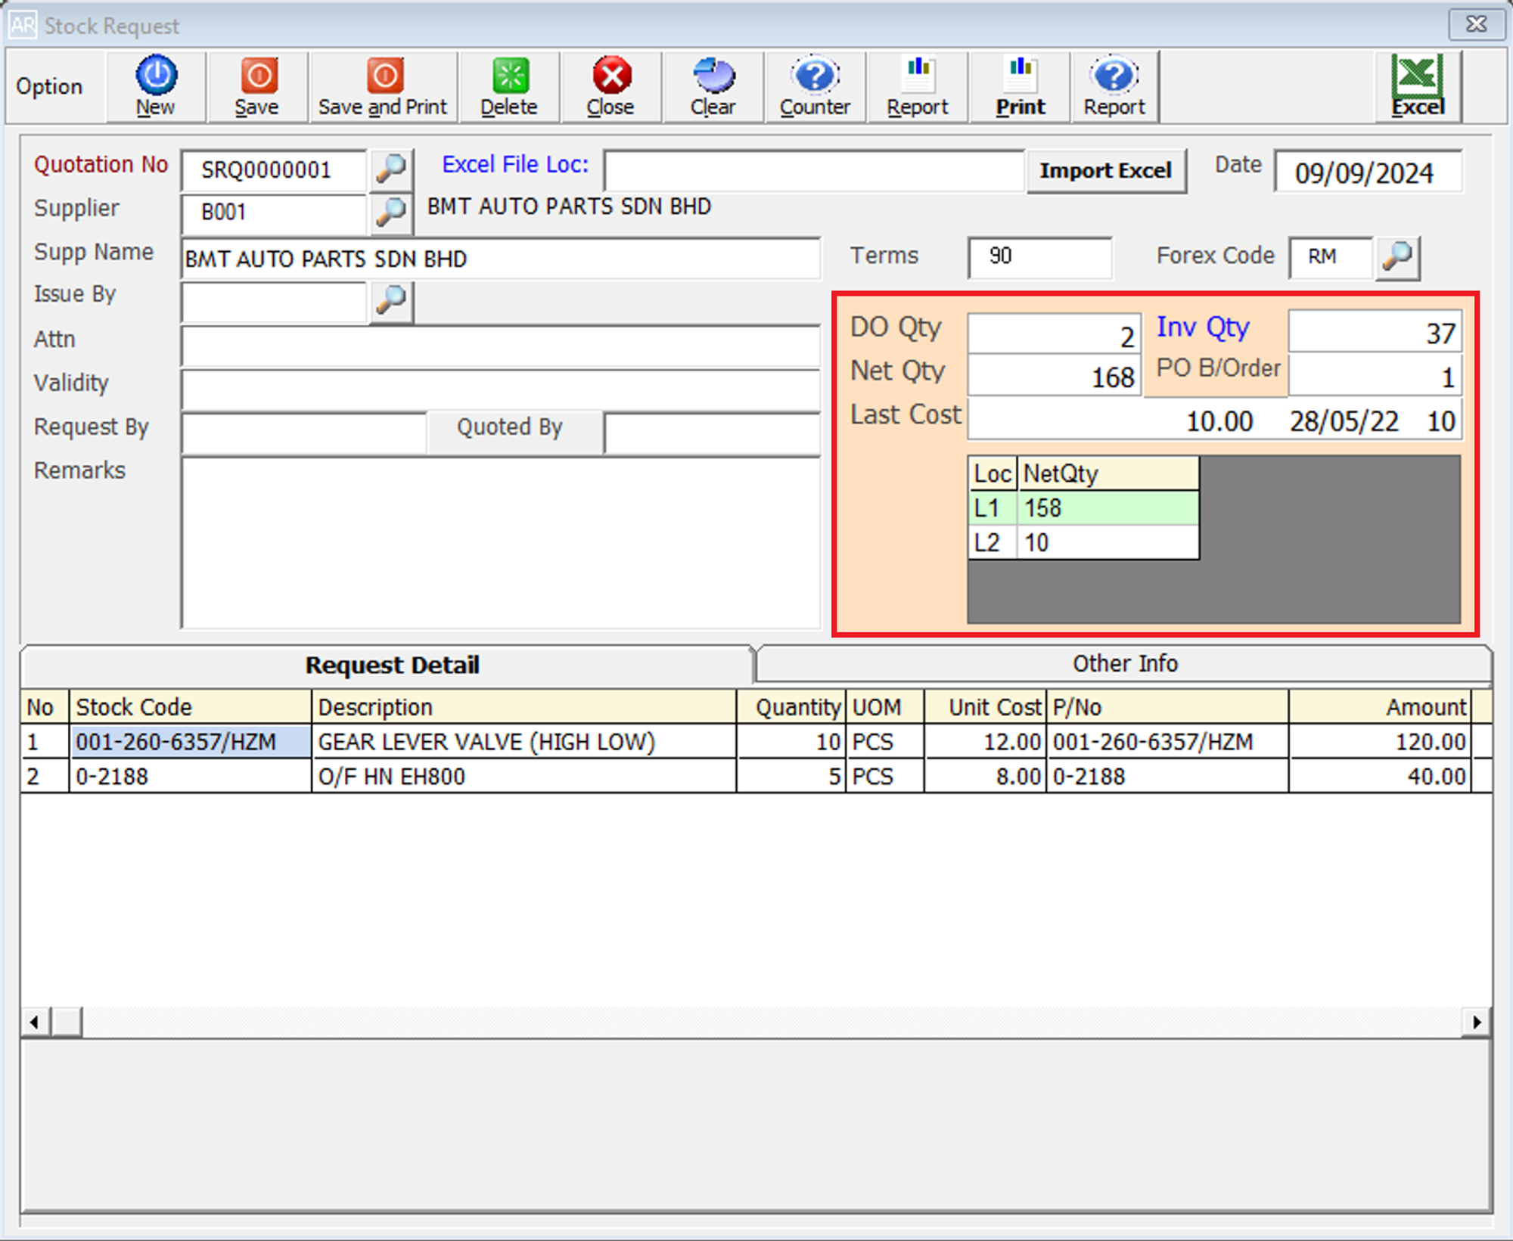Image resolution: width=1513 pixels, height=1241 pixels.
Task: Click the green Delete icon
Action: (510, 75)
